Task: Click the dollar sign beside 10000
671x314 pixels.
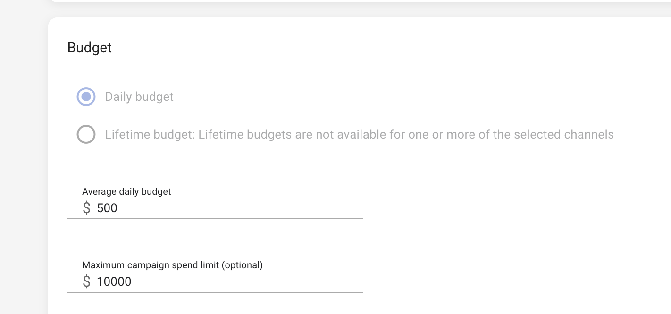Action: pos(86,281)
